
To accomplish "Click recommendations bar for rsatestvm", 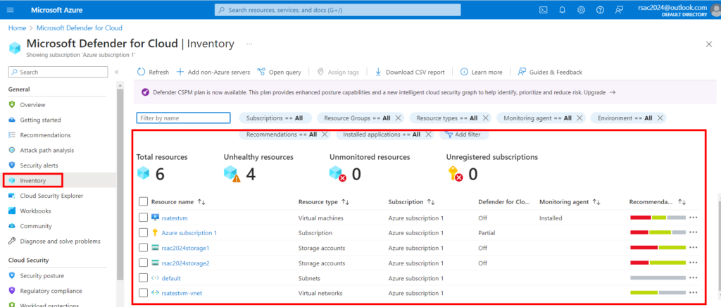I will [658, 218].
